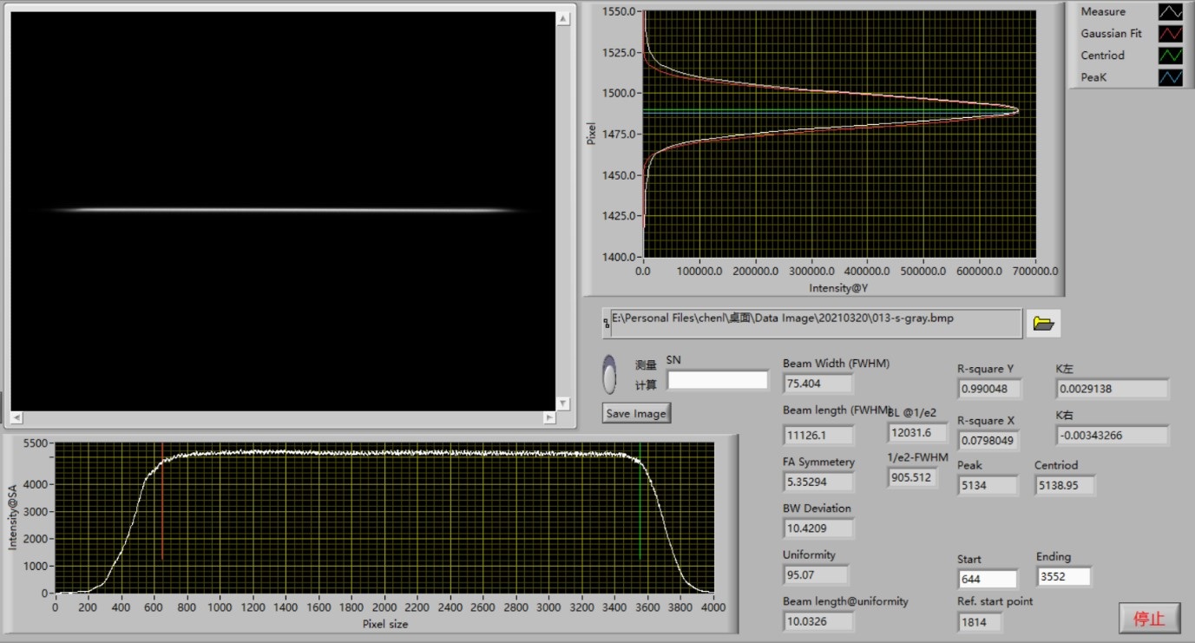Toggle the 测量/计算 mode switch
Screen dimensions: 1195x643
pos(610,375)
